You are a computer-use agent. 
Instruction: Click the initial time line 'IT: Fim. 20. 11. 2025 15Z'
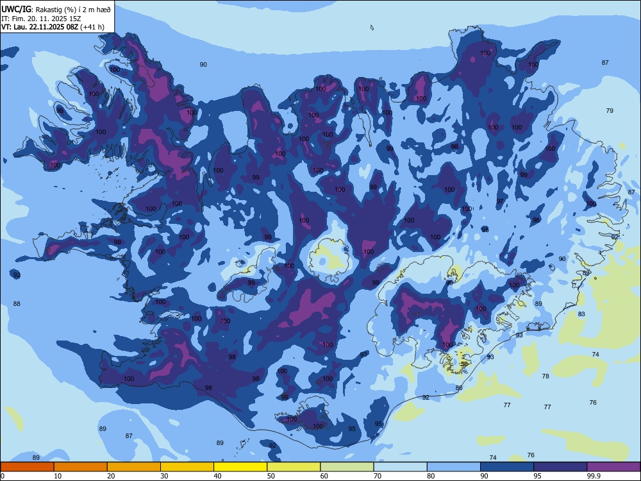point(41,19)
